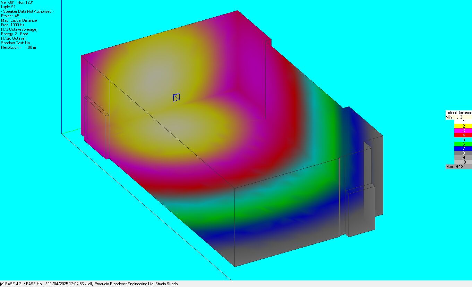
Task: Click the yellow legend swatch labeled 2
Action: point(463,126)
